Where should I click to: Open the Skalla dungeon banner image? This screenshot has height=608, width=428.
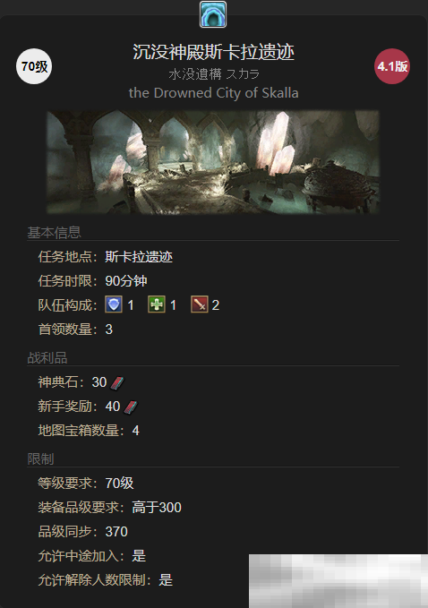tap(213, 162)
